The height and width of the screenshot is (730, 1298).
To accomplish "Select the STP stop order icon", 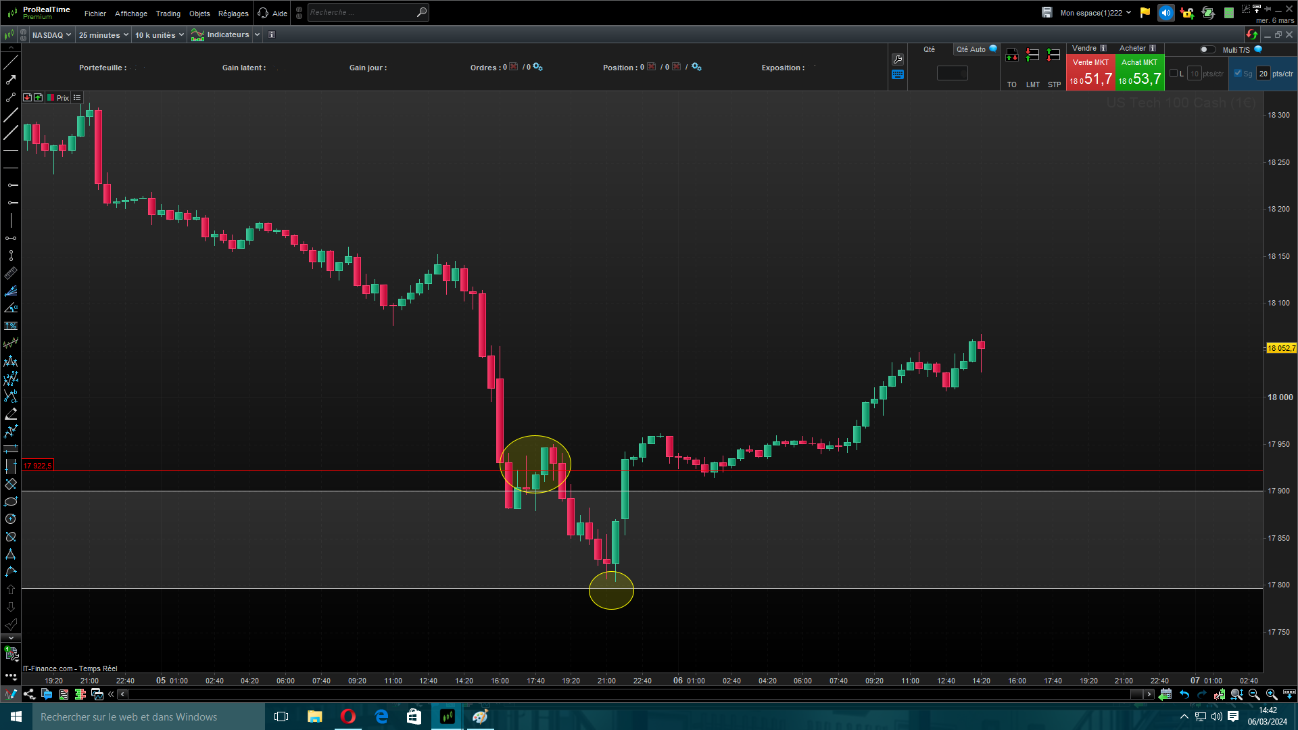I will (1053, 55).
